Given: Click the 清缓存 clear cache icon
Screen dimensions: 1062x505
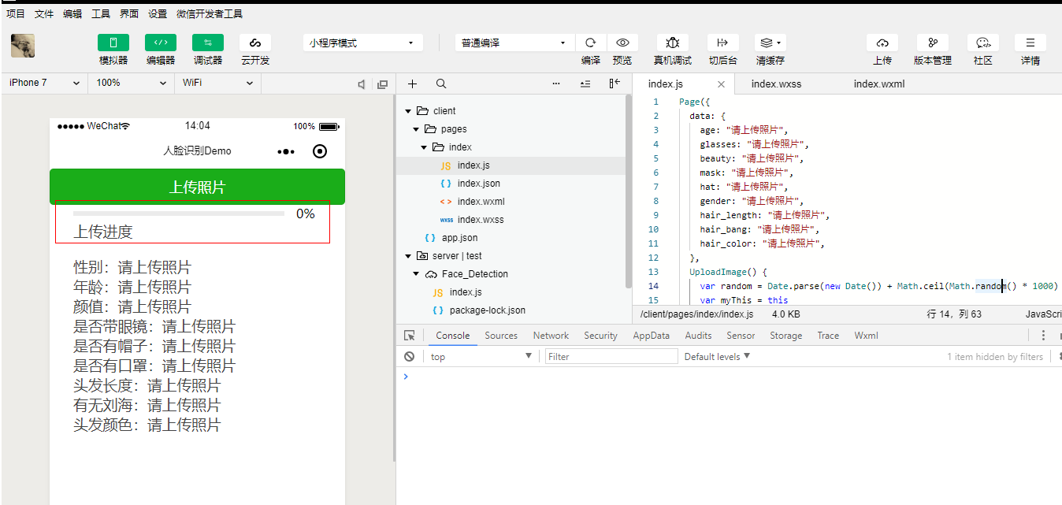Looking at the screenshot, I should click(x=770, y=43).
